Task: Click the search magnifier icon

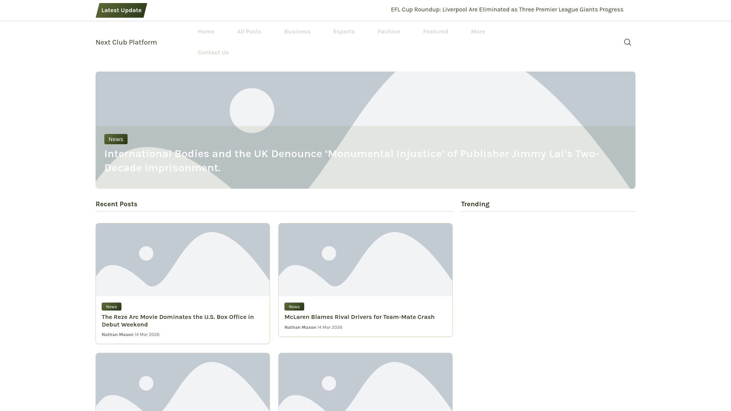Action: tap(627, 42)
